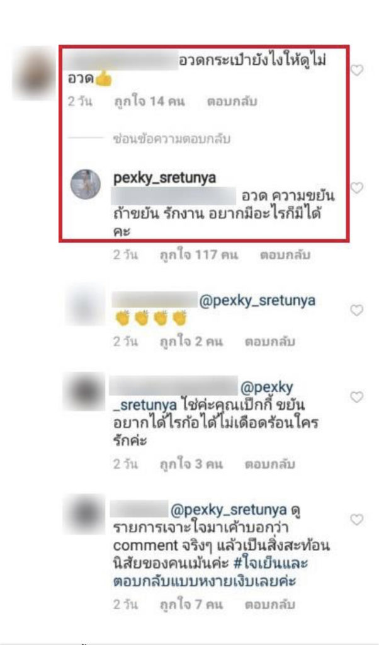The width and height of the screenshot is (379, 645).
Task: Reply to the comment with 3 likes
Action: coord(270,464)
